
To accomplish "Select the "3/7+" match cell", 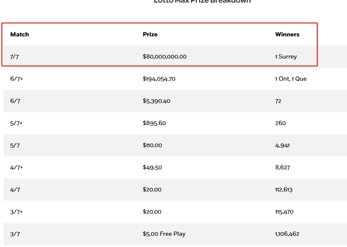I will tap(16, 212).
